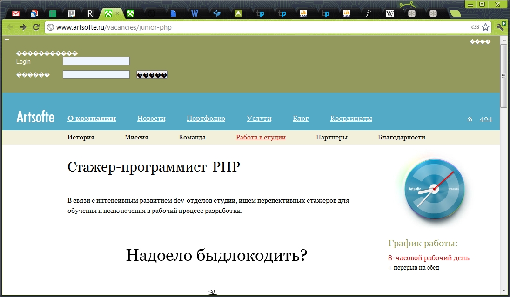This screenshot has height=297, width=510.
Task: Open the Gmail pinned tab
Action: pos(16,13)
